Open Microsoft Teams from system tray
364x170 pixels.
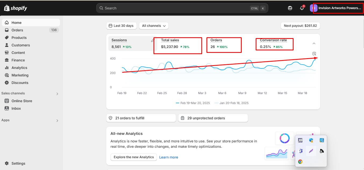point(301,151)
